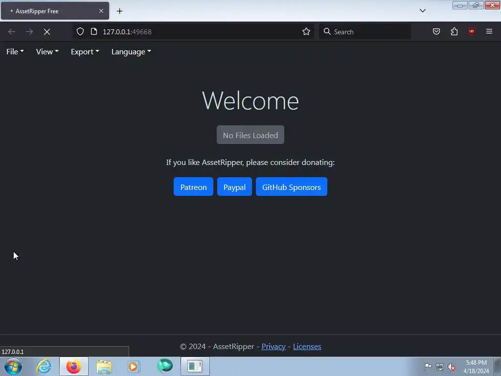The width and height of the screenshot is (501, 376).
Task: Switch to Firefox in the taskbar
Action: click(74, 366)
